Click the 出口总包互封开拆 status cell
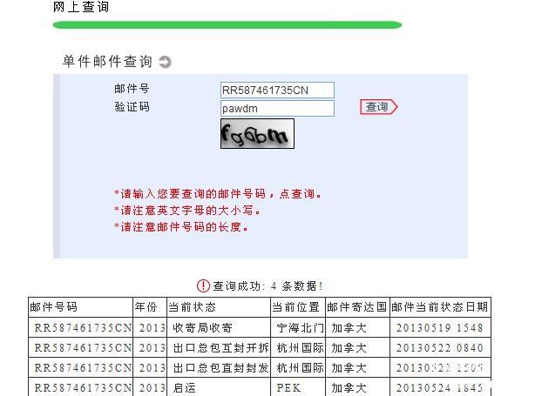This screenshot has width=535, height=396. pyautogui.click(x=218, y=347)
